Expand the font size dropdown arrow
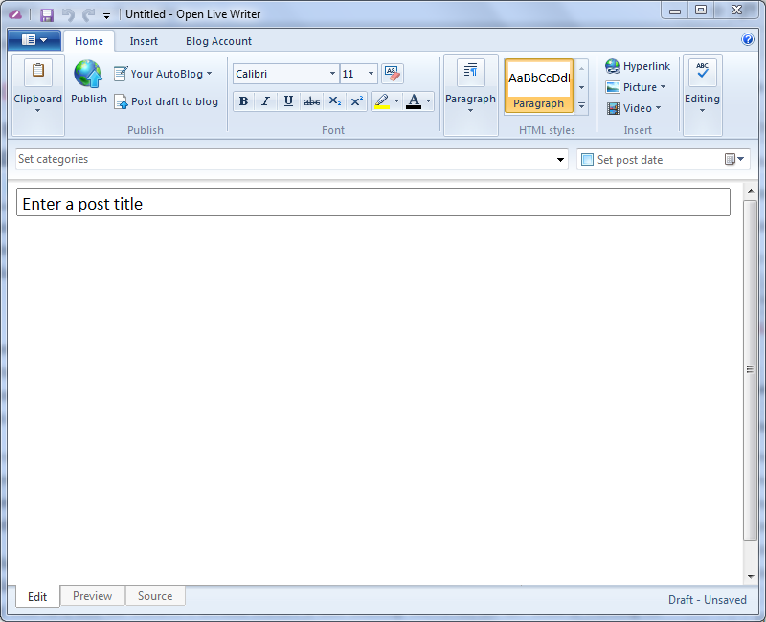The height and width of the screenshot is (622, 766). pyautogui.click(x=371, y=74)
